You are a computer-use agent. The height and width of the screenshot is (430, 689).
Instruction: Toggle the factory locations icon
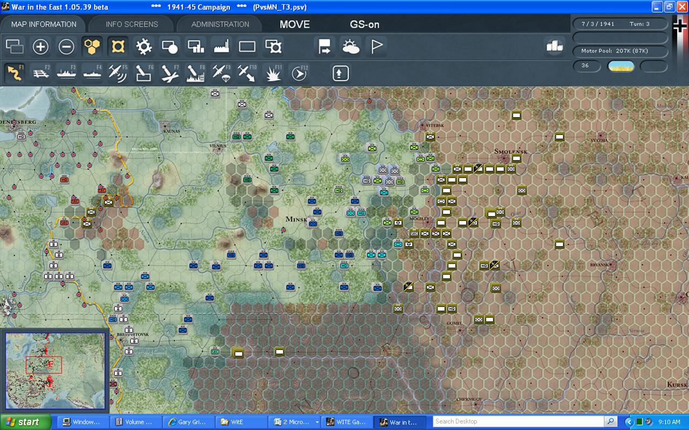point(222,46)
